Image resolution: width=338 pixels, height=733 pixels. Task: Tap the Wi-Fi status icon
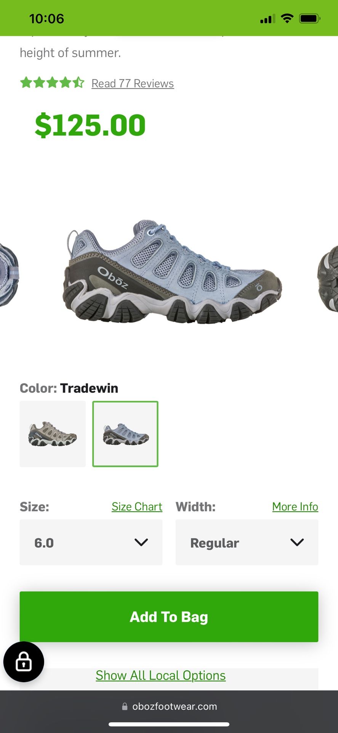[x=287, y=18]
